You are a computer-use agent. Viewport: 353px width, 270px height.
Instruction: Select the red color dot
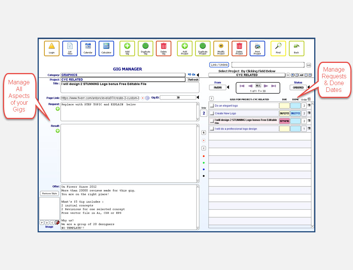point(204,156)
